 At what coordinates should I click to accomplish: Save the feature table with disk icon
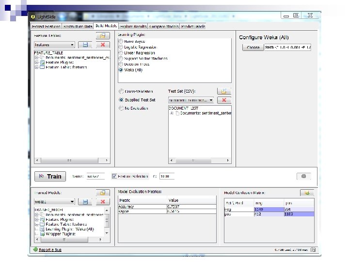[x=85, y=45]
